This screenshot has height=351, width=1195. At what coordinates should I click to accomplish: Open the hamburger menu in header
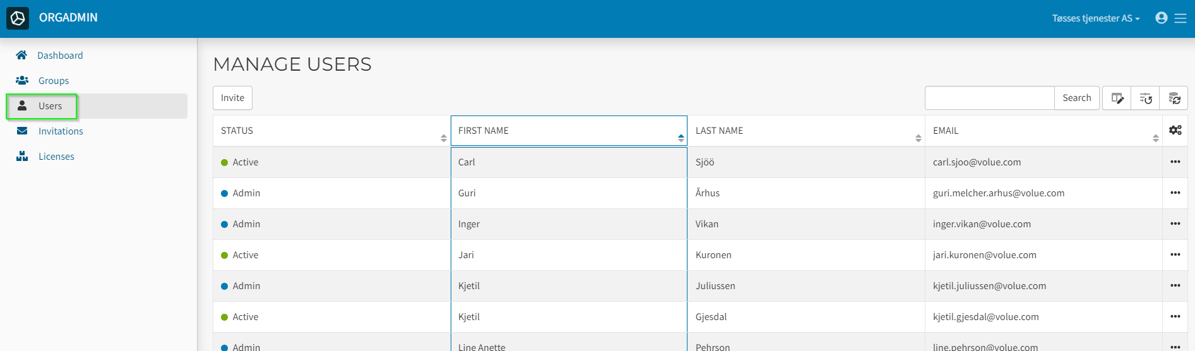click(1180, 18)
